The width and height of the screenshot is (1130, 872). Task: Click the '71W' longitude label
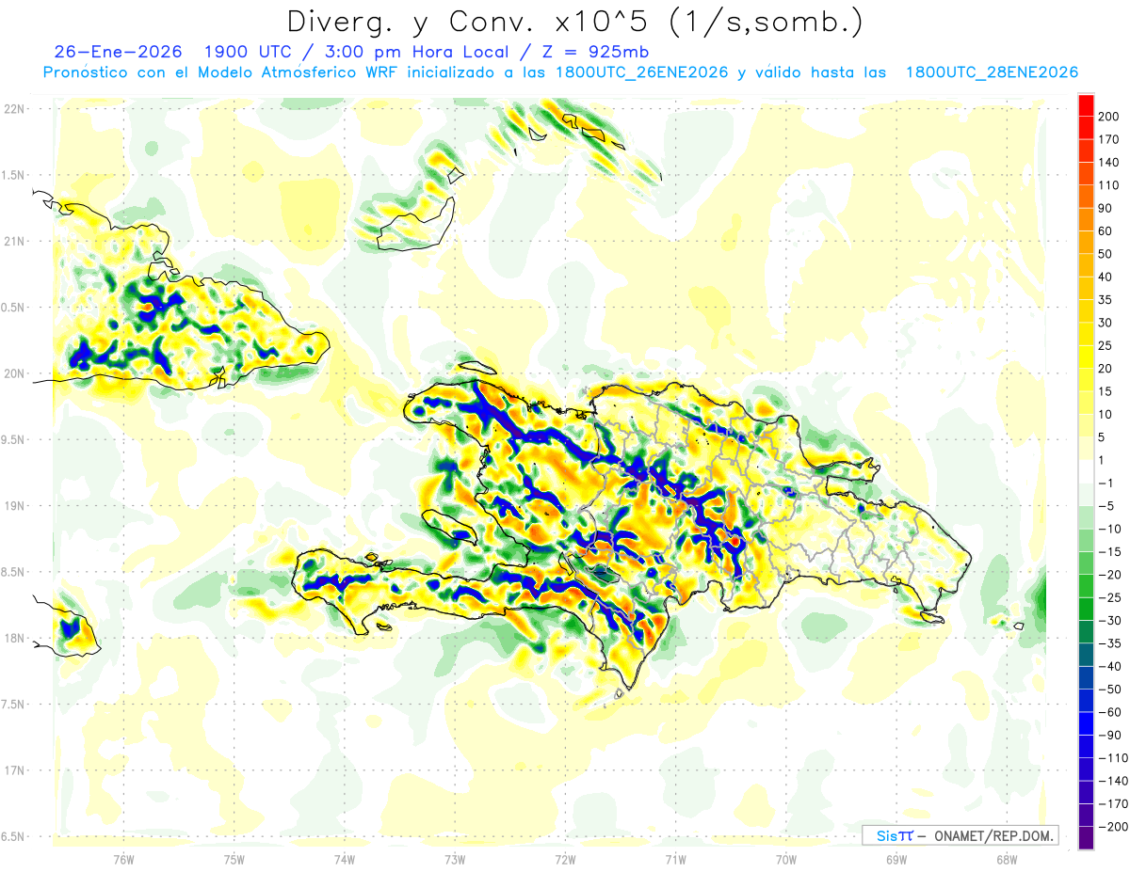[x=675, y=859]
